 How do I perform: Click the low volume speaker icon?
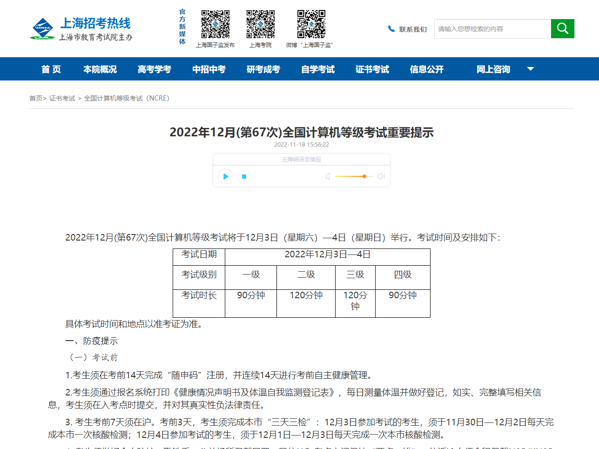point(328,176)
